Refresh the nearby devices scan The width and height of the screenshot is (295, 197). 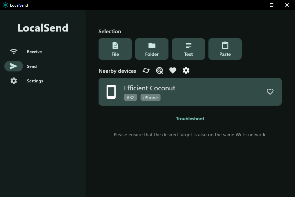pos(146,70)
